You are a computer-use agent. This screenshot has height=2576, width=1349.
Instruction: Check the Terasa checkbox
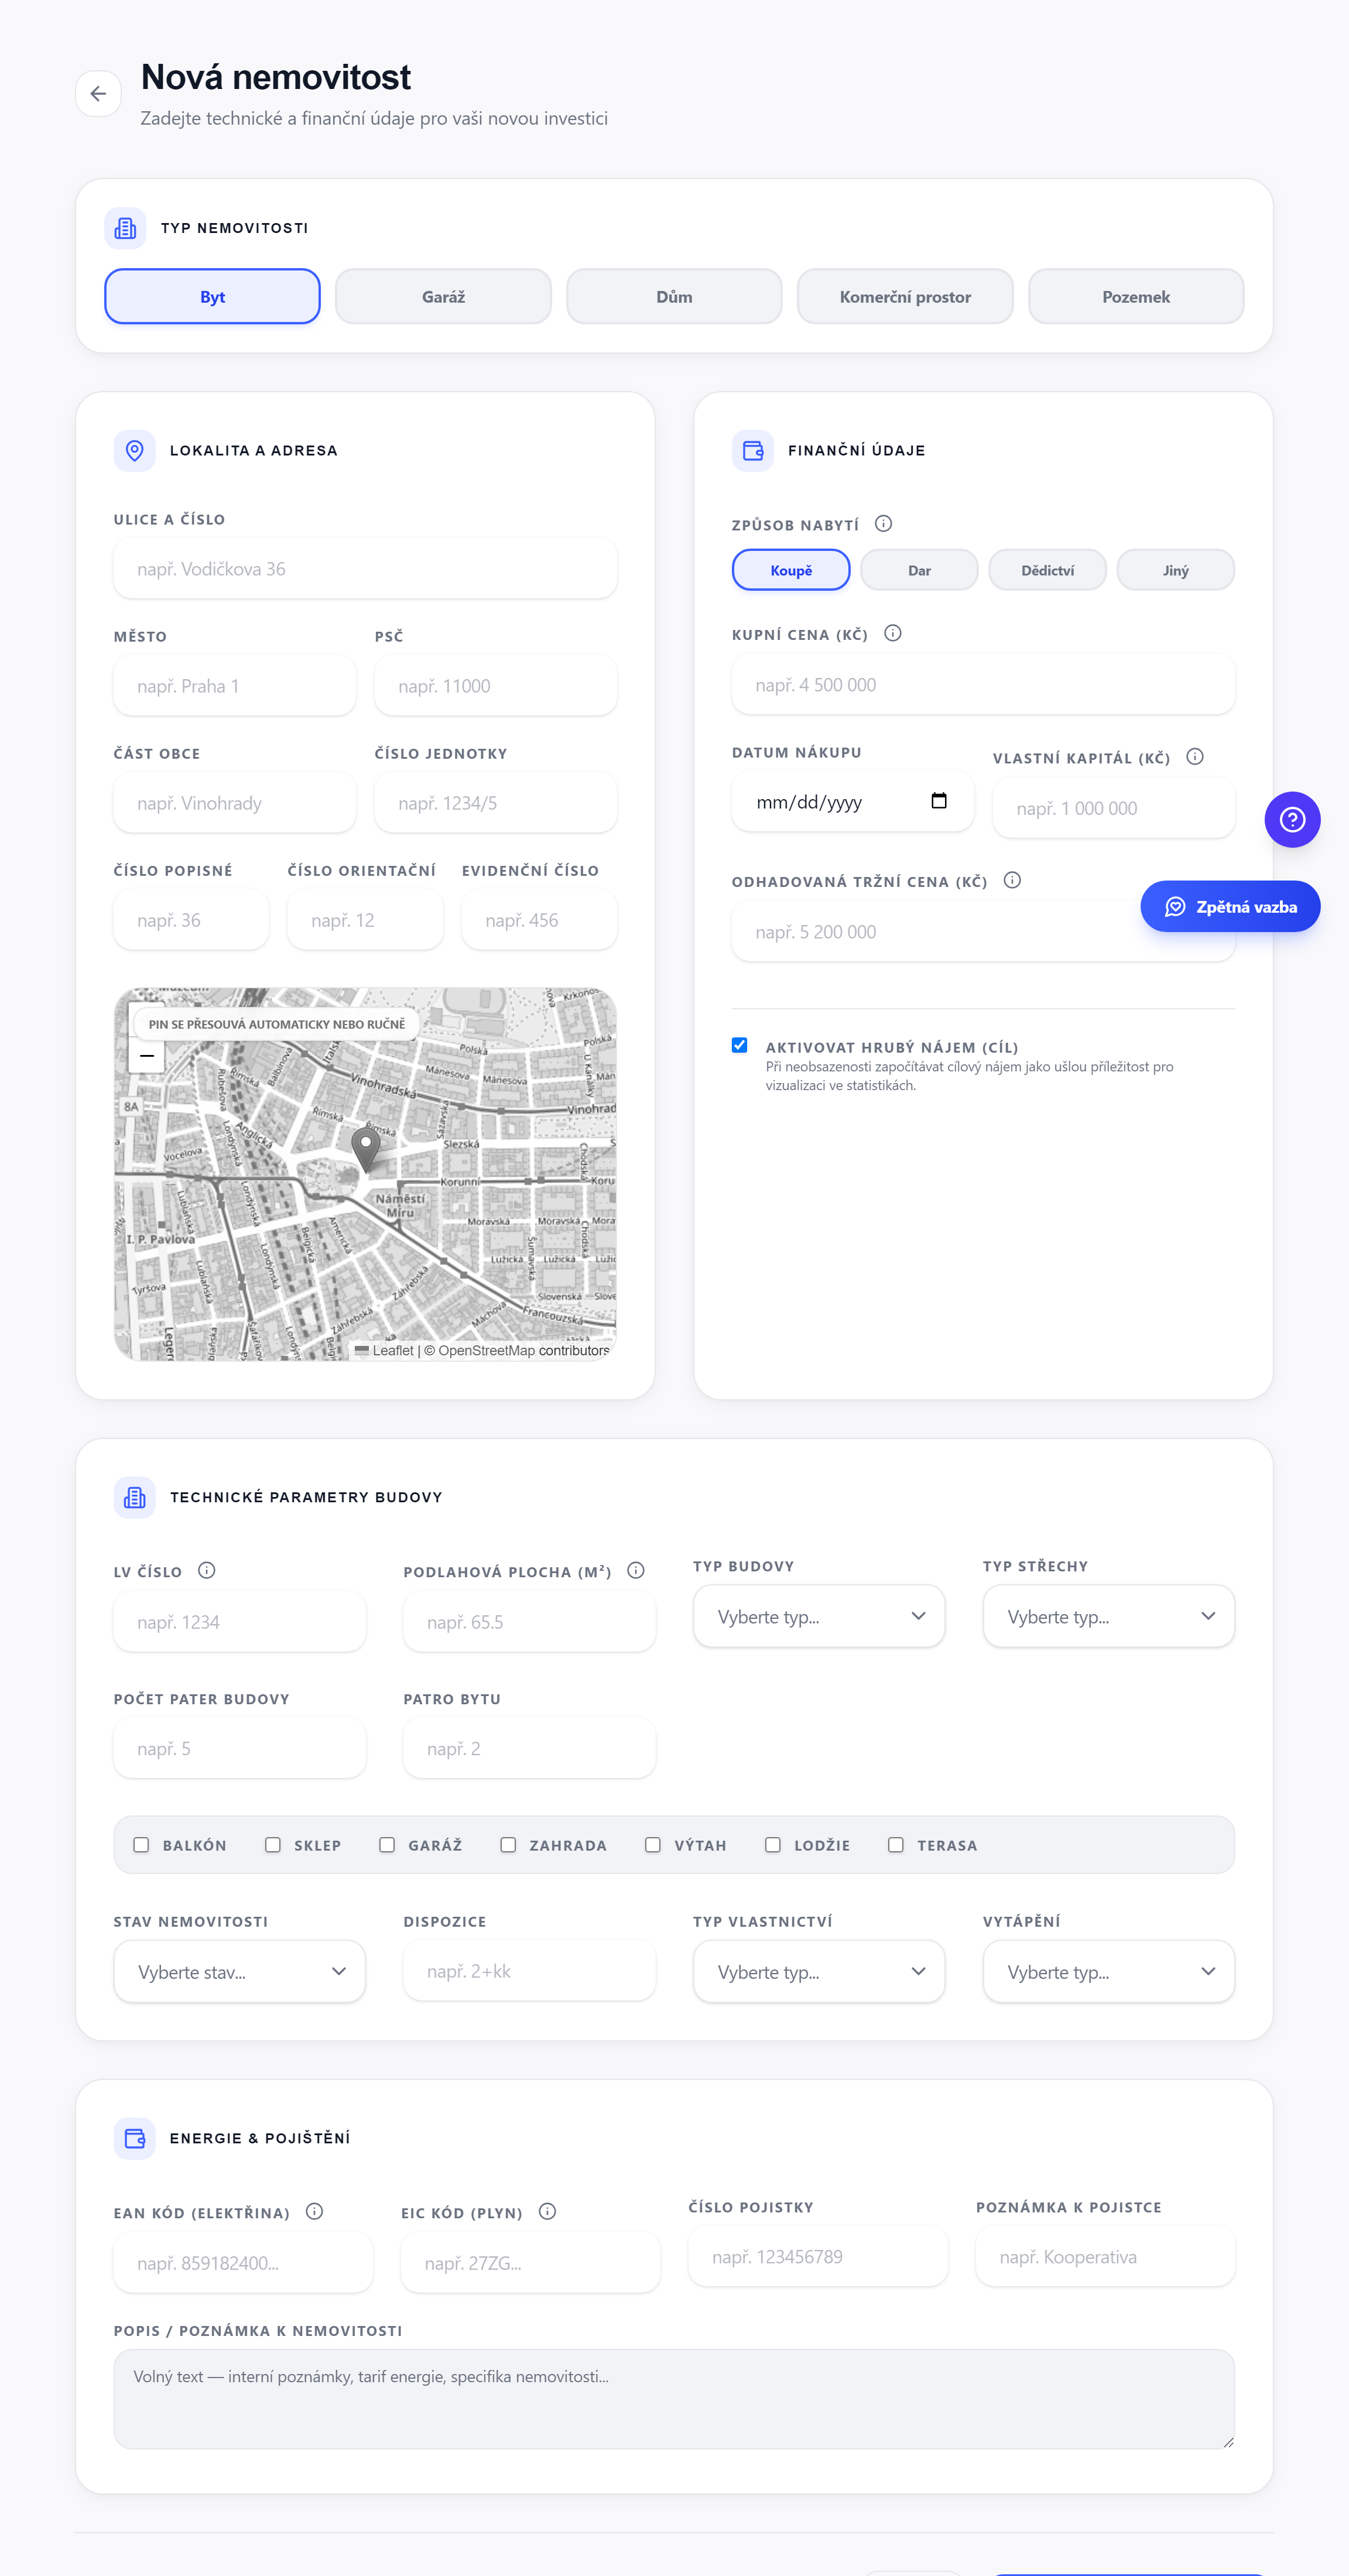click(x=896, y=1845)
